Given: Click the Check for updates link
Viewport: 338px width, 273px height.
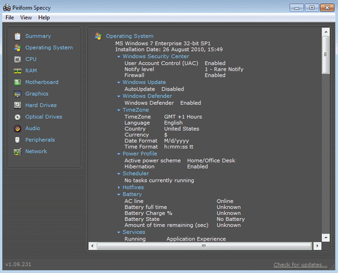Looking at the screenshot, I should click(x=300, y=265).
